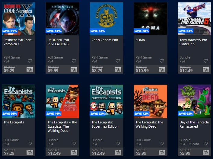Screen dimensions: 213x159
Task: Add SOMA to cart
Action: [162, 70]
